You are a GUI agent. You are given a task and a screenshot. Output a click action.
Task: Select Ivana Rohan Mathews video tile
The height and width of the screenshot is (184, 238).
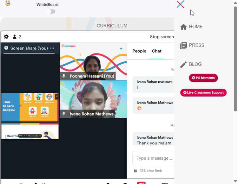point(93,99)
